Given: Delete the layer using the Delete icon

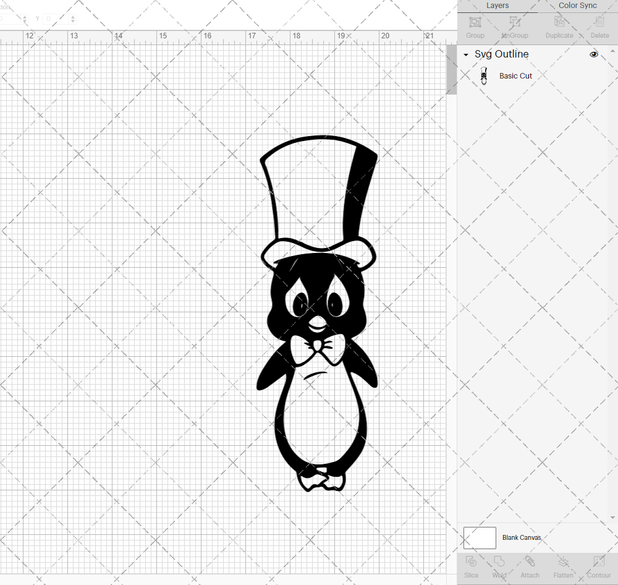Looking at the screenshot, I should 599,26.
